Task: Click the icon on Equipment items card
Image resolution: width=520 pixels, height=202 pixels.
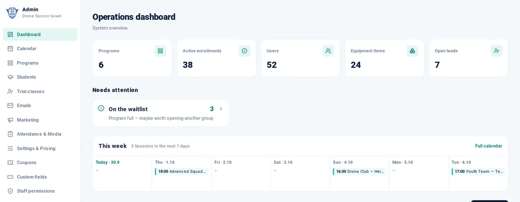Action: pos(412,51)
